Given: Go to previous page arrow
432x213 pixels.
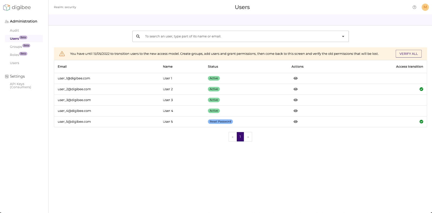Looking at the screenshot, I should click(x=233, y=137).
